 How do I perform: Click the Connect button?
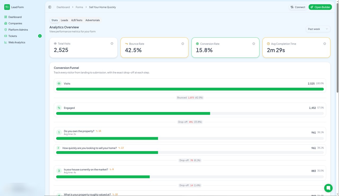click(x=298, y=7)
